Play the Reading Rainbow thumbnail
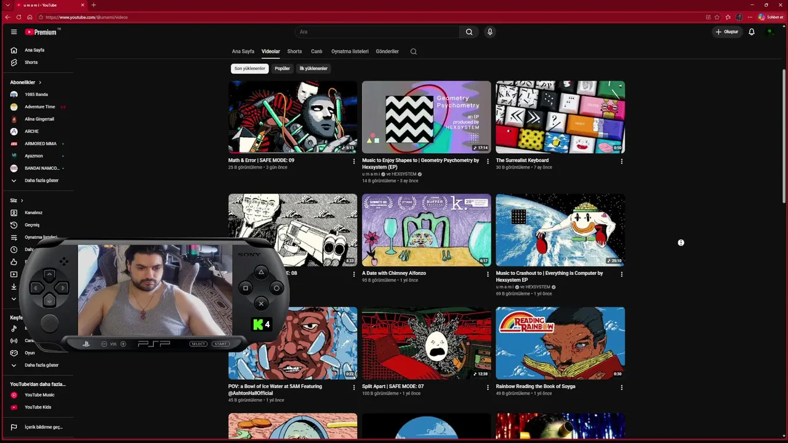The image size is (788, 443). point(560,343)
